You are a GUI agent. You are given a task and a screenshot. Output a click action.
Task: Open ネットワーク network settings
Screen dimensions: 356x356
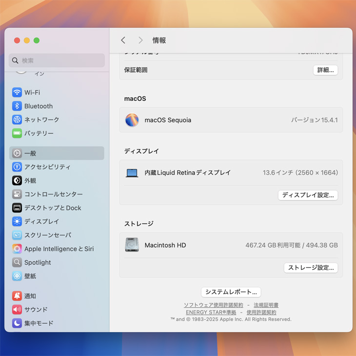pyautogui.click(x=41, y=119)
